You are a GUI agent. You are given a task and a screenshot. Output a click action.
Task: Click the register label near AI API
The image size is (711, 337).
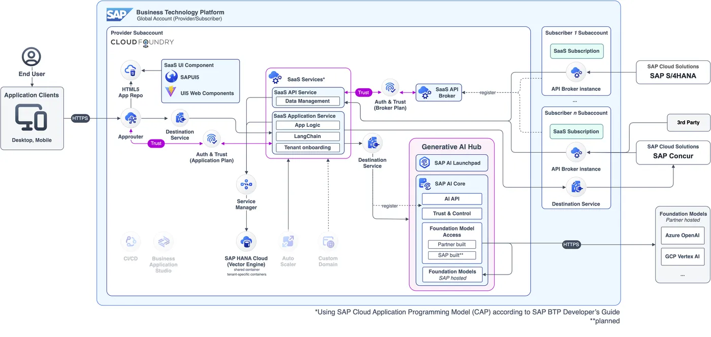pyautogui.click(x=390, y=206)
